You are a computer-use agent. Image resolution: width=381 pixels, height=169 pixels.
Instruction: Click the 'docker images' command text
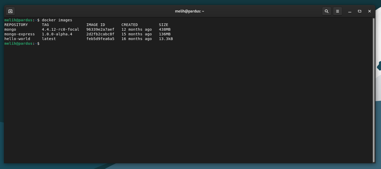pyautogui.click(x=57, y=20)
